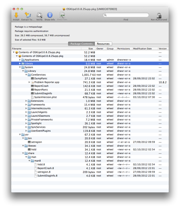This screenshot has height=208, width=180.
Task: Click the hidd.8 document icon
Action: [35, 164]
